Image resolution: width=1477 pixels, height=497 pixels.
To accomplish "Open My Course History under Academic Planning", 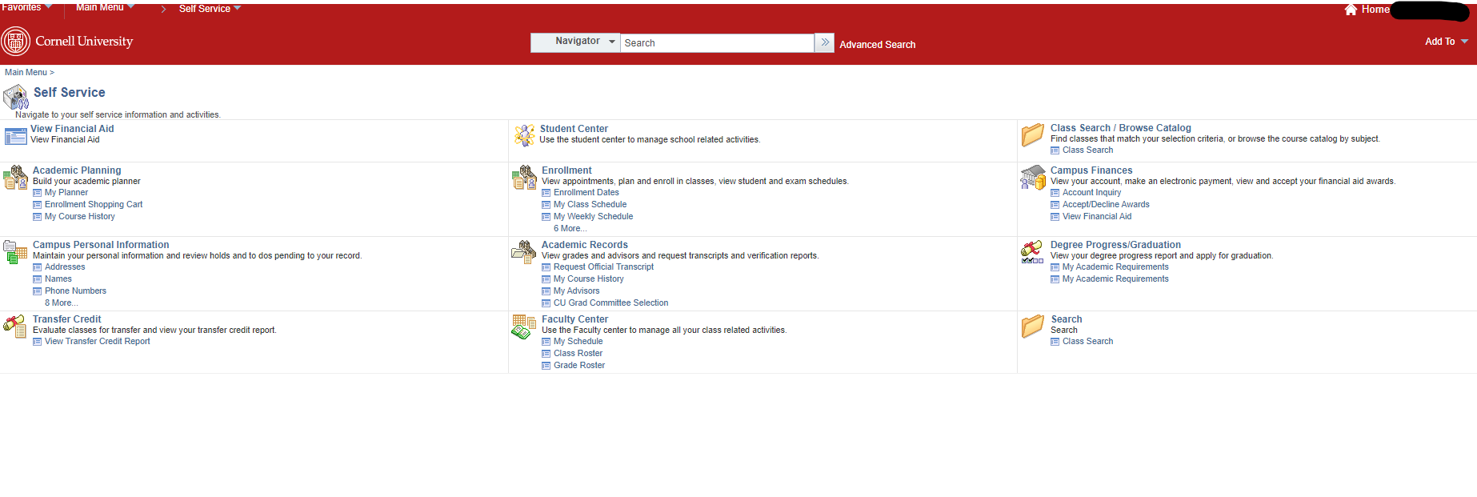I will [x=79, y=217].
